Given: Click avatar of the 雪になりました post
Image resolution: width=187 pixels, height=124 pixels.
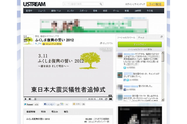Looking at the screenshot, I should (120, 88).
